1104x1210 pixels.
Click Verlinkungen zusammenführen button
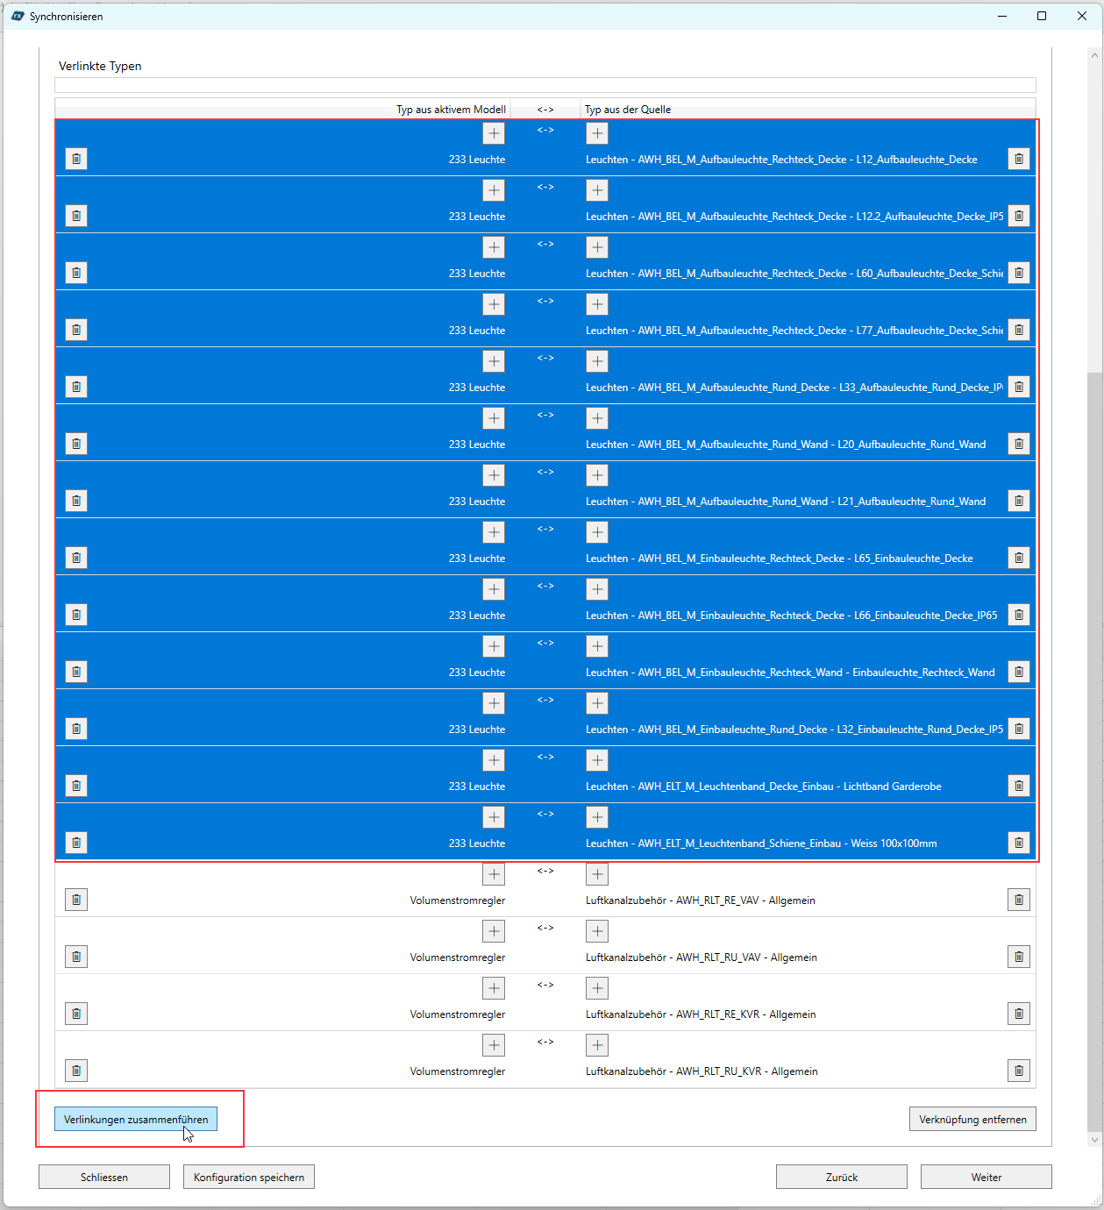tap(136, 1120)
